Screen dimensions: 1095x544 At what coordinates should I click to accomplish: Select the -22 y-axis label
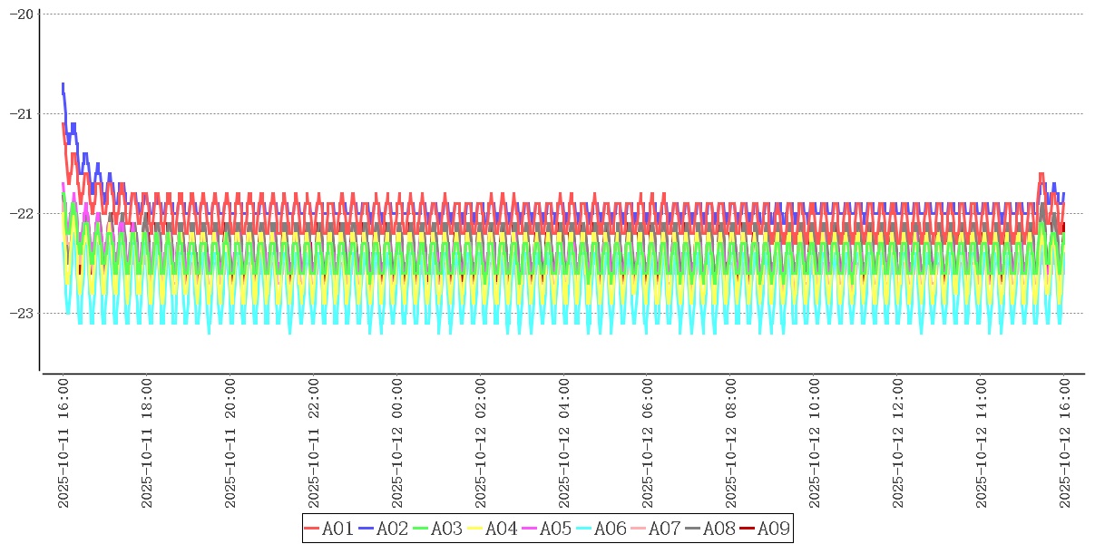pos(20,213)
